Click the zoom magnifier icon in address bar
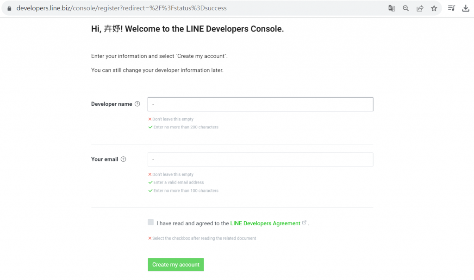Viewport: 474px width, 280px height. pyautogui.click(x=405, y=8)
